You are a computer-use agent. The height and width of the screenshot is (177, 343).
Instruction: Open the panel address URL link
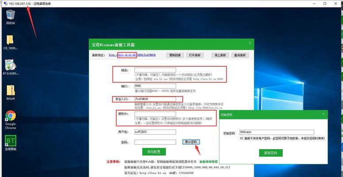point(132,55)
